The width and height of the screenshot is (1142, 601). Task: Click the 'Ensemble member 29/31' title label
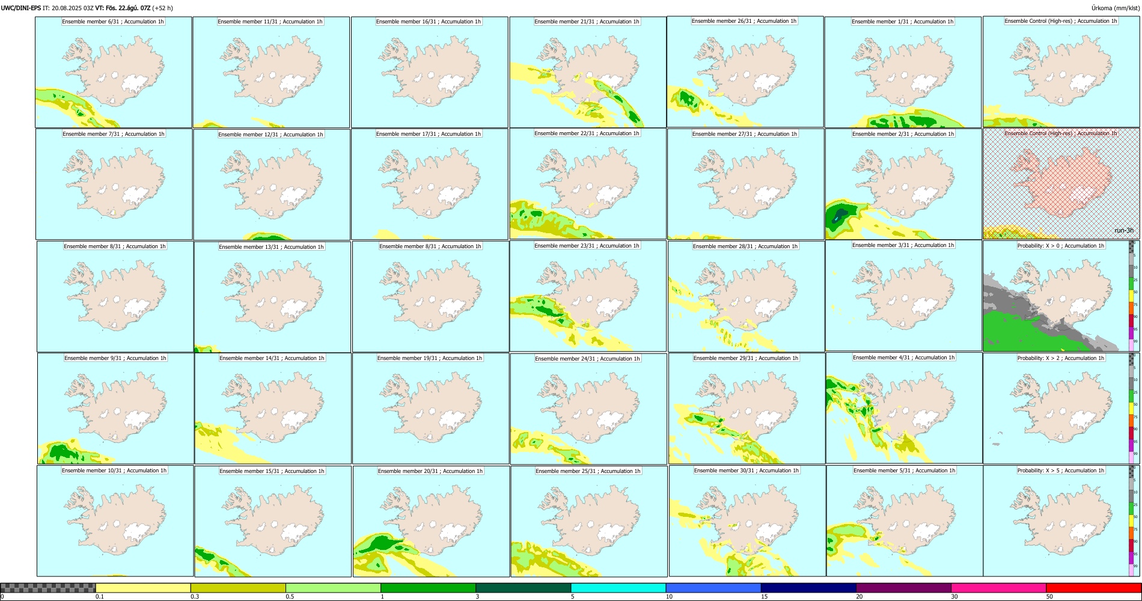[746, 358]
